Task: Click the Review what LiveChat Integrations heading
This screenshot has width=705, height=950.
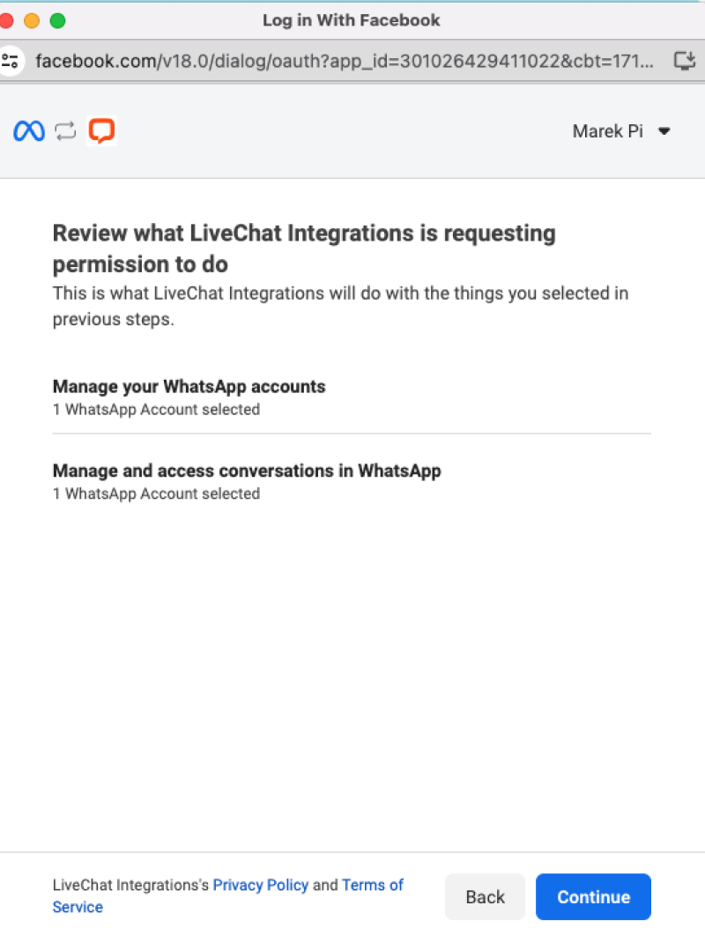Action: pyautogui.click(x=304, y=249)
